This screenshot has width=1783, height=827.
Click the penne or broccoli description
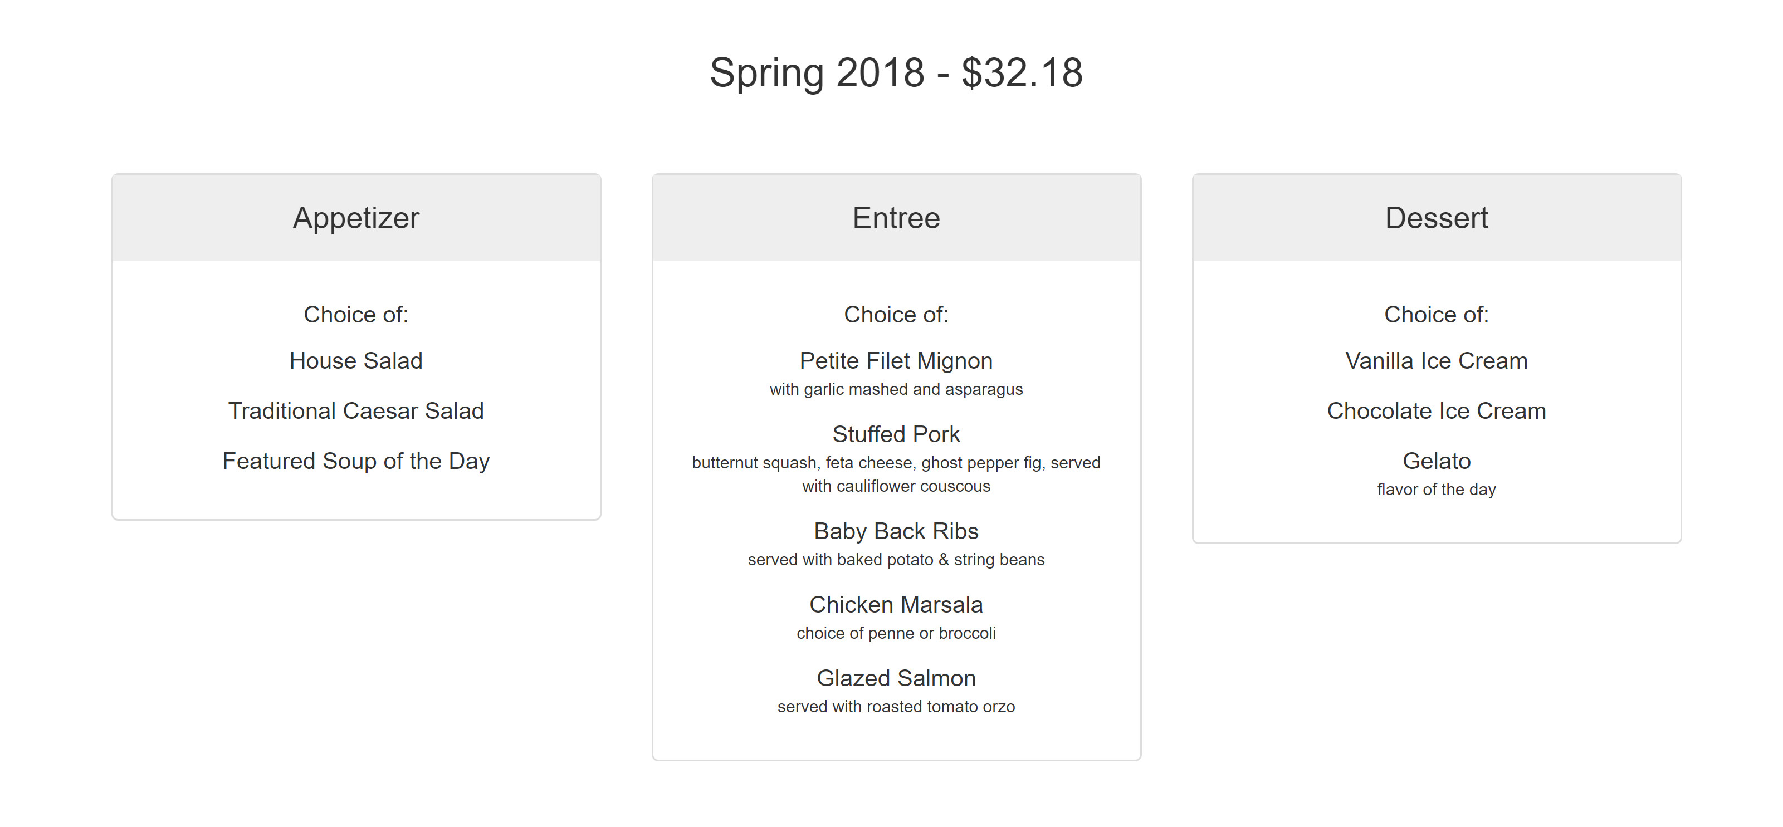click(896, 633)
